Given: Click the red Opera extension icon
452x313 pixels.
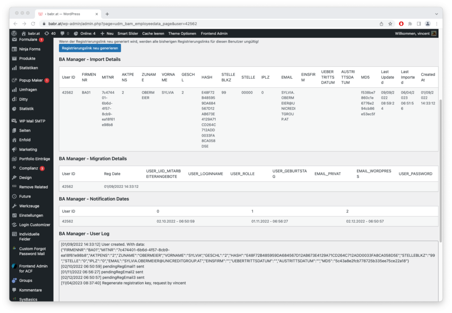Looking at the screenshot, I should (401, 24).
